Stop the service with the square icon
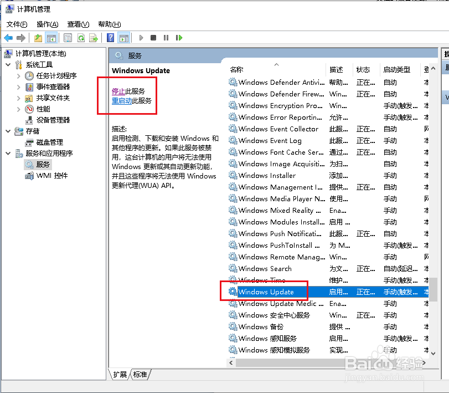Viewport: 449px width, 393px height. point(153,38)
